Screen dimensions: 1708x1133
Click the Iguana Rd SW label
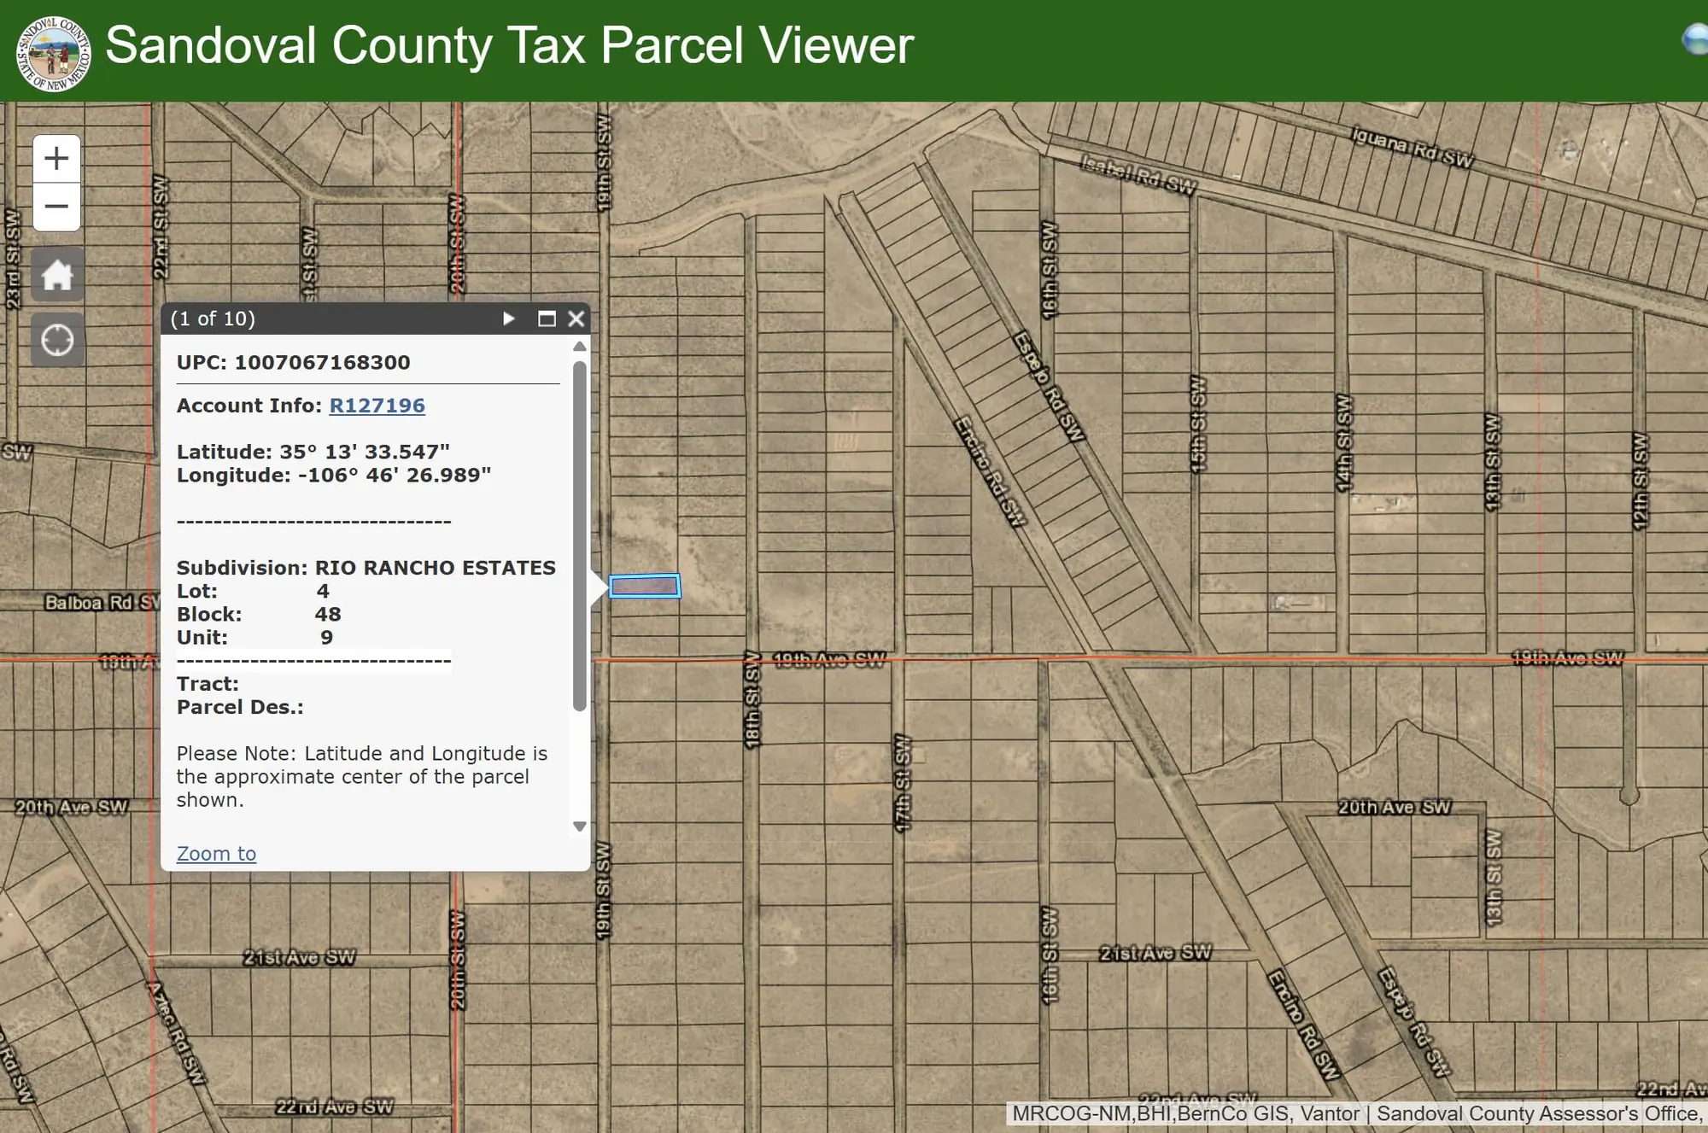1412,146
